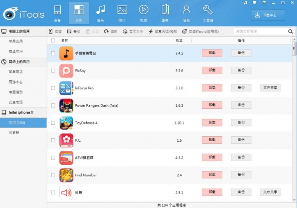Check the P.C. row checkbox
297x208 pixels.
(x=53, y=140)
